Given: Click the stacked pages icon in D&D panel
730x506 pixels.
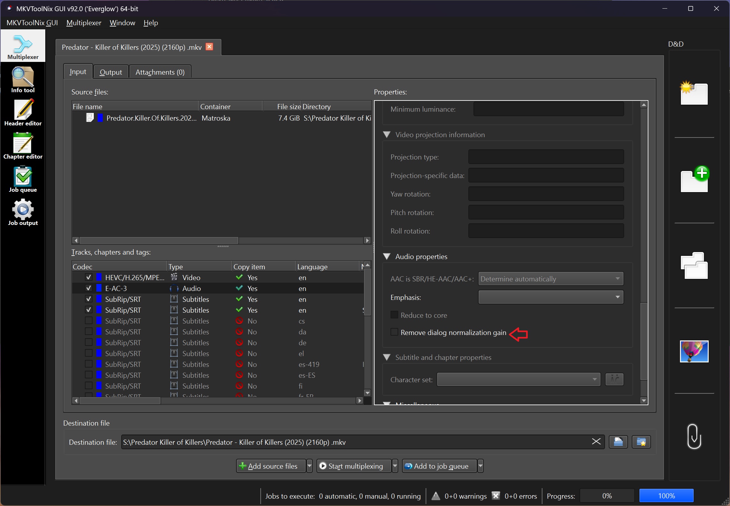Looking at the screenshot, I should pos(694,265).
